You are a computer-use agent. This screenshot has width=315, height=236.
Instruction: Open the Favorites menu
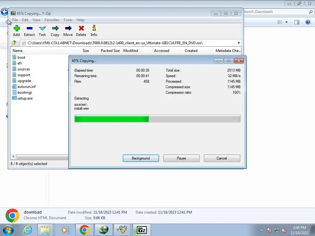coord(52,20)
